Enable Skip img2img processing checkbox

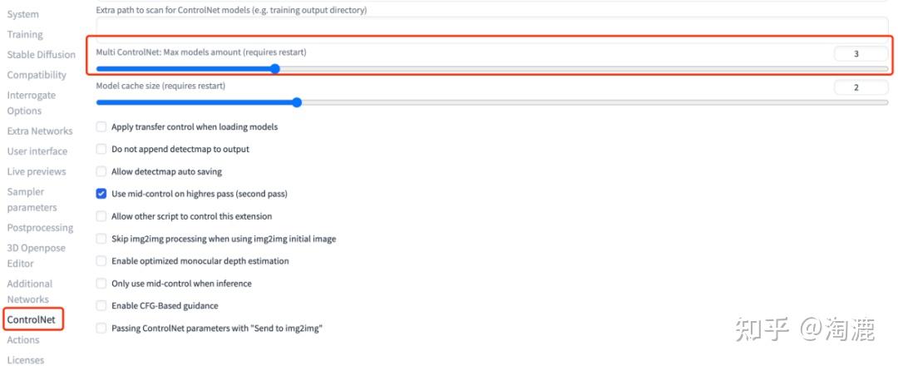point(101,239)
